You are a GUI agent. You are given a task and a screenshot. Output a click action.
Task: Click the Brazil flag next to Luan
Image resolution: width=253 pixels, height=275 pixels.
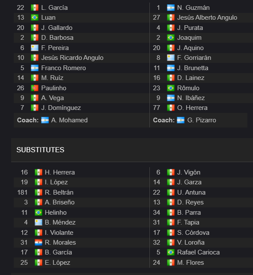click(35, 18)
